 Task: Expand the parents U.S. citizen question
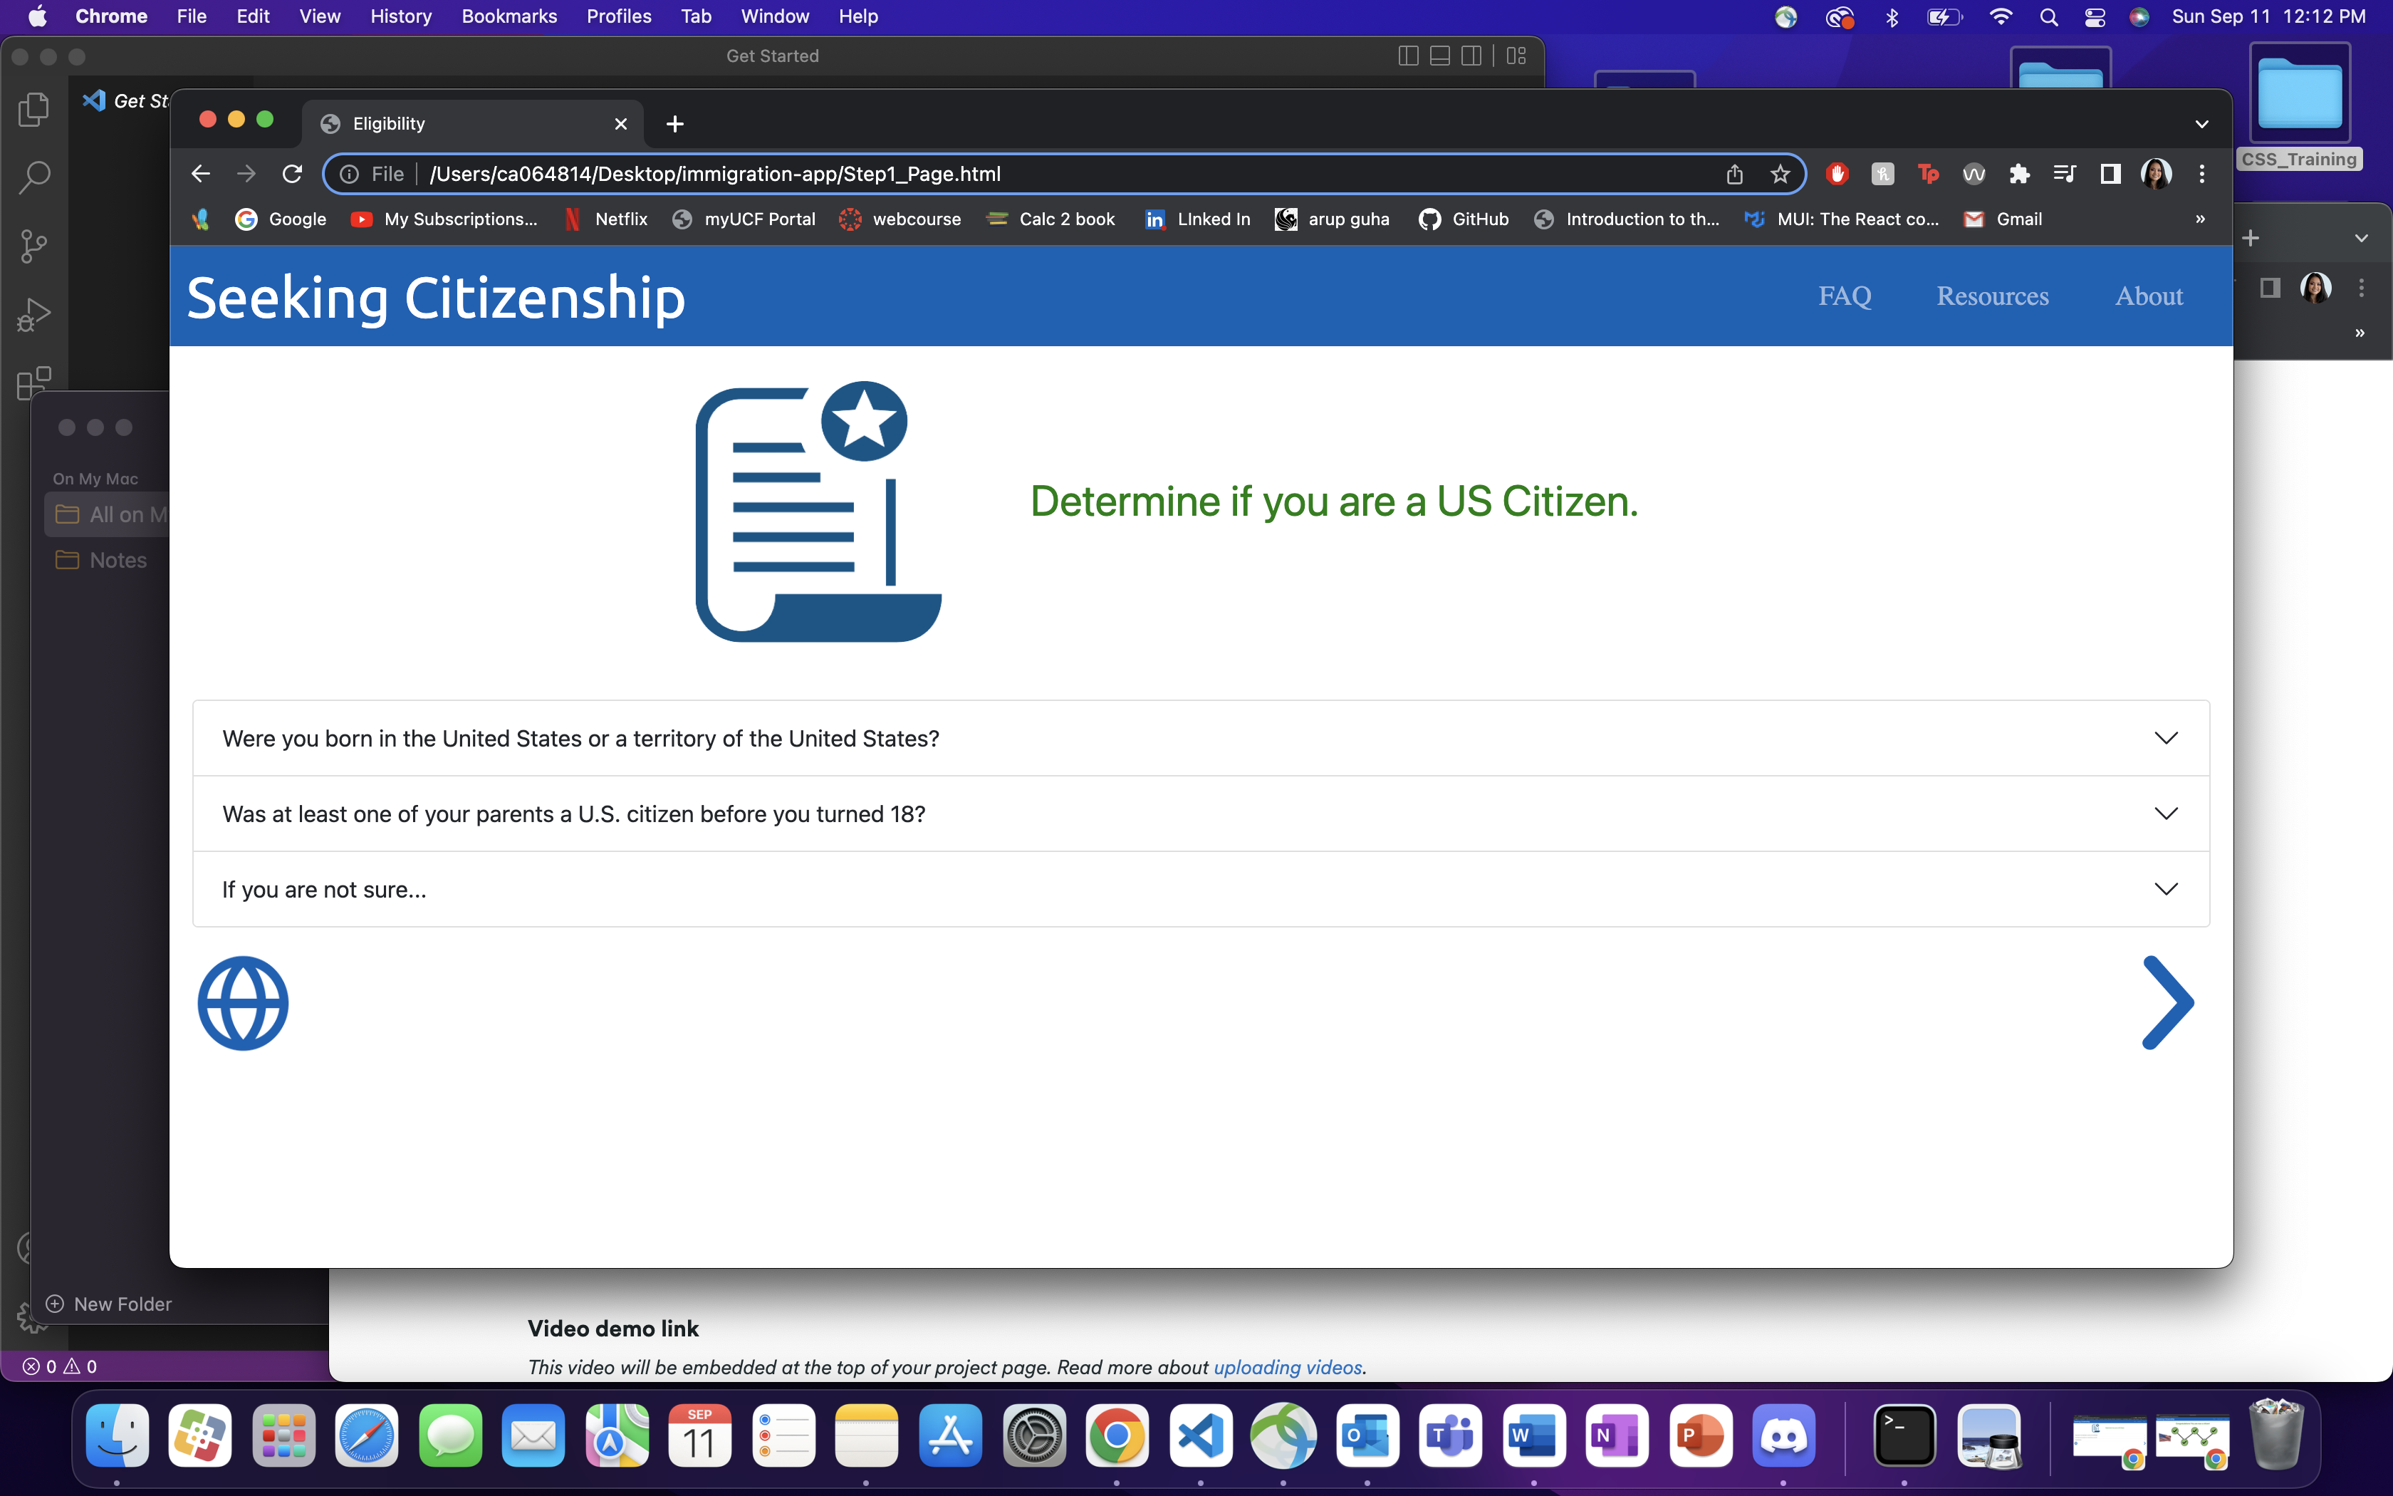tap(1201, 814)
